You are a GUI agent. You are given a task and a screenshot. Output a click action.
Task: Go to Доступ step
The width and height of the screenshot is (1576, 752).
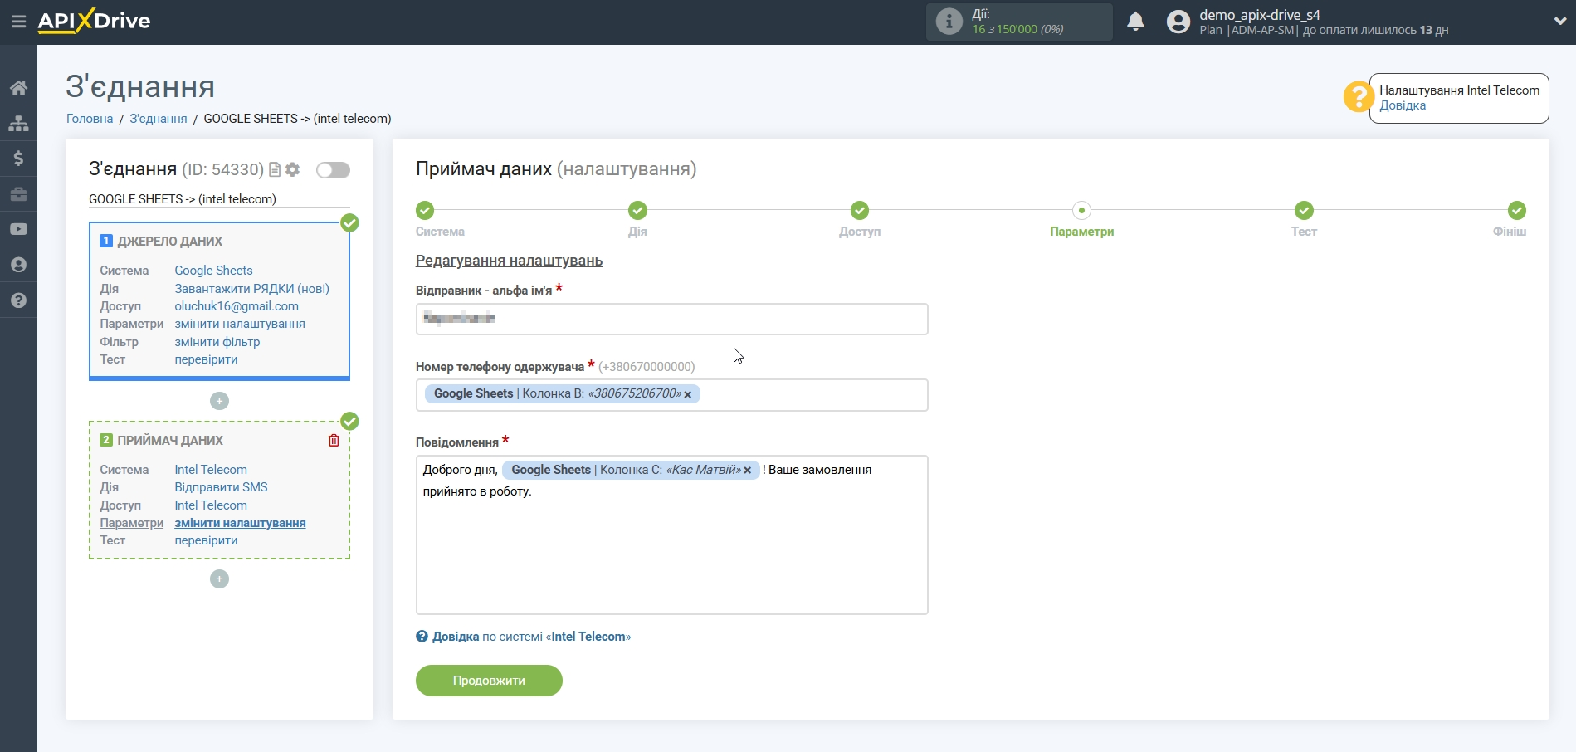860,211
